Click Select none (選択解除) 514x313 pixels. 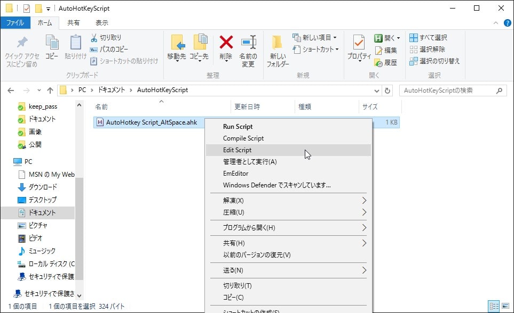[x=427, y=50]
